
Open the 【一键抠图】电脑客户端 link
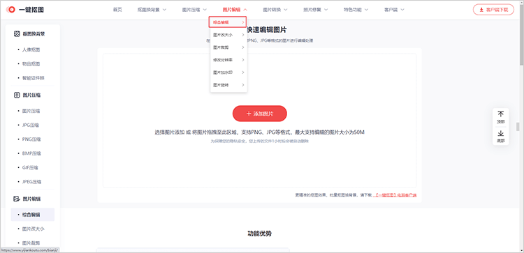click(395, 195)
